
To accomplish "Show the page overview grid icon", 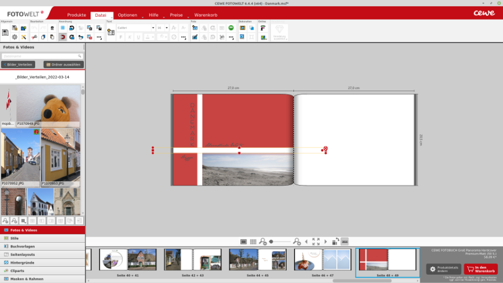I will pos(253,242).
